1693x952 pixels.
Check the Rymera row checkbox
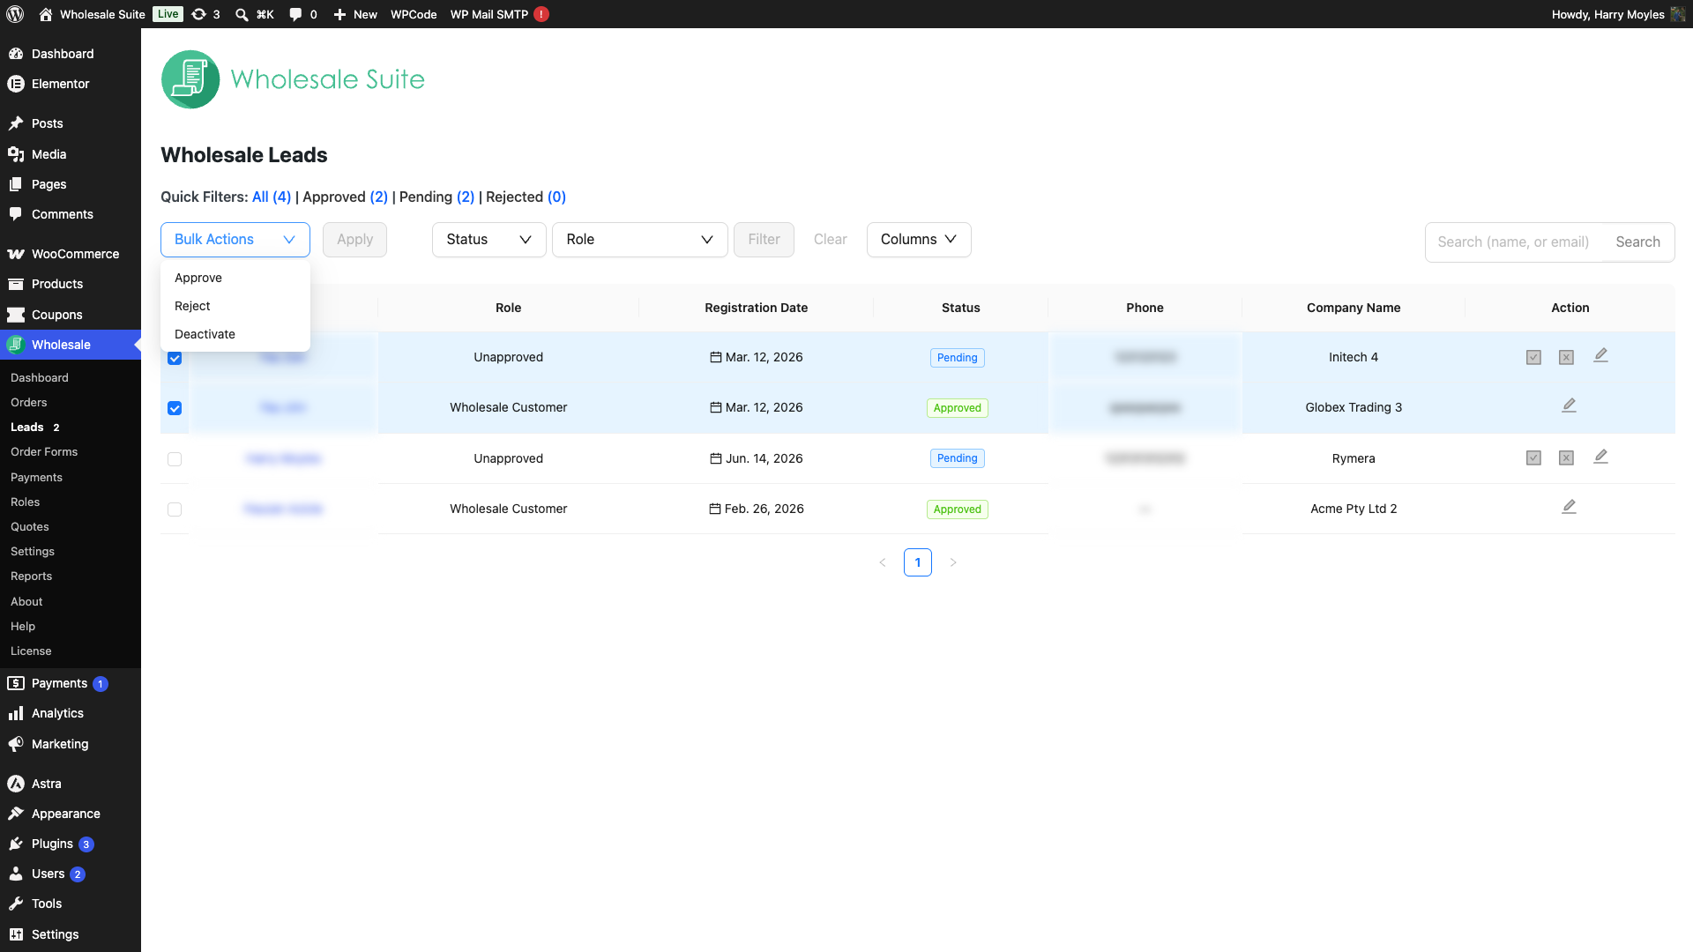coord(175,459)
